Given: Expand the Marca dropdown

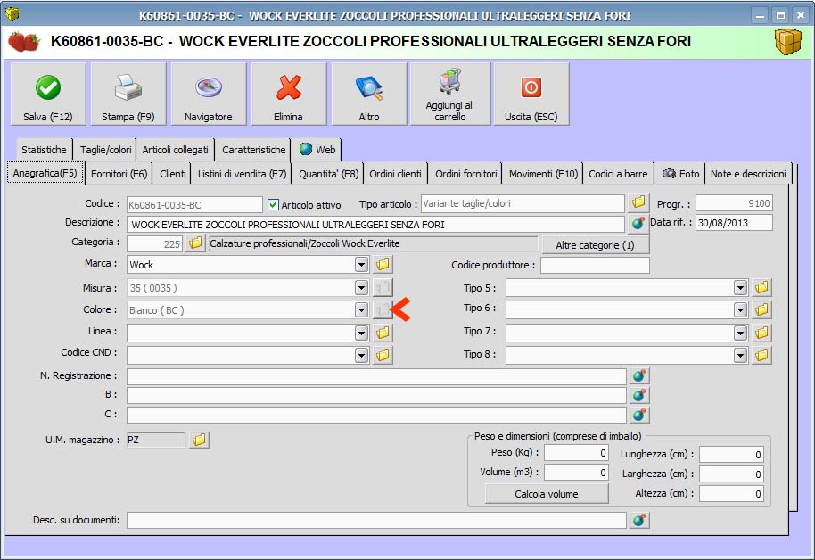Looking at the screenshot, I should pos(361,265).
